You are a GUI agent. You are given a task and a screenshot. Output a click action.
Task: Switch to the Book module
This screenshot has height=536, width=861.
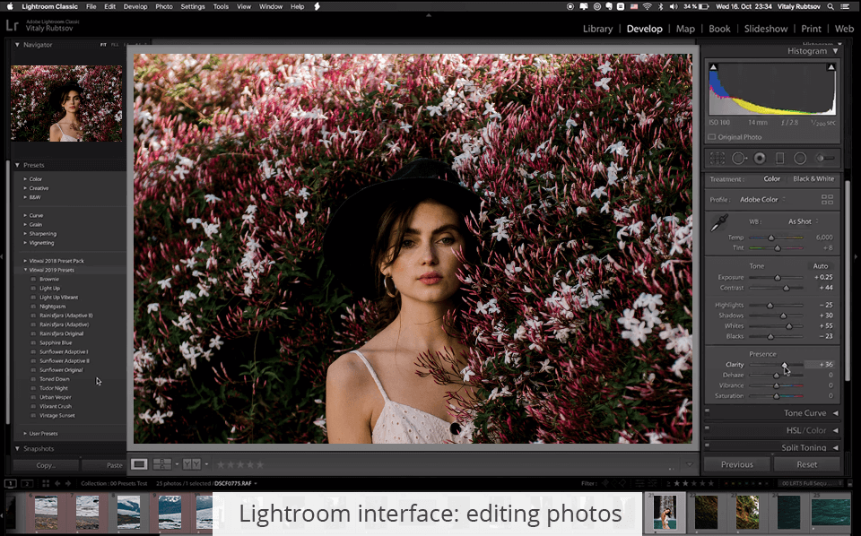pyautogui.click(x=719, y=29)
